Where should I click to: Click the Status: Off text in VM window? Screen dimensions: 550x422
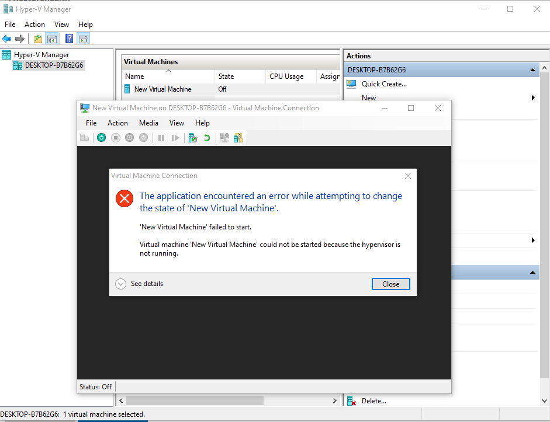pos(95,387)
